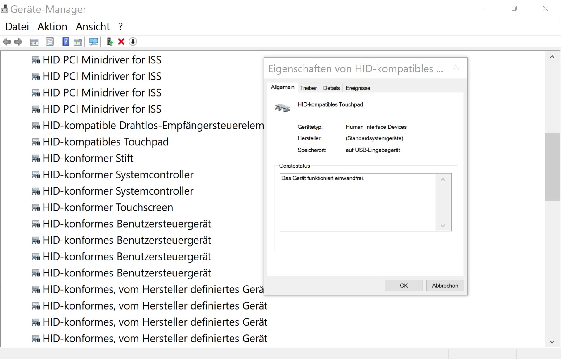The image size is (561, 359).
Task: Open Properties via the toolbar icon
Action: 50,42
